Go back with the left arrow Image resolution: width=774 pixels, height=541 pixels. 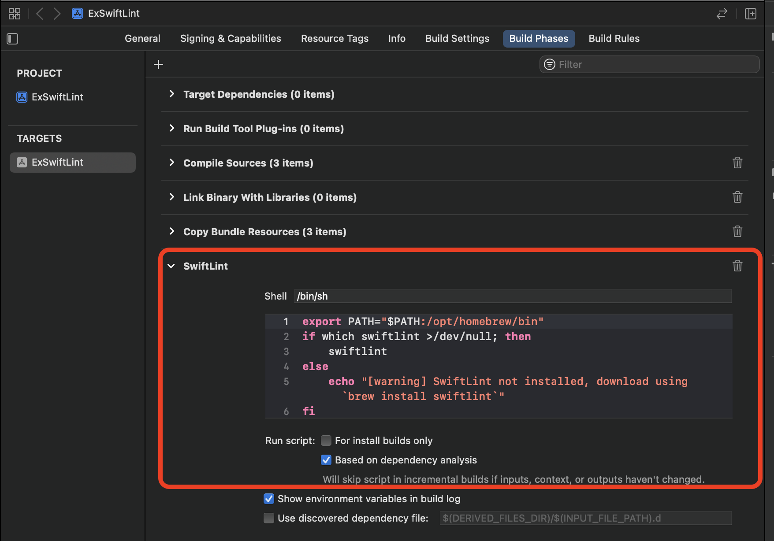[x=40, y=14]
